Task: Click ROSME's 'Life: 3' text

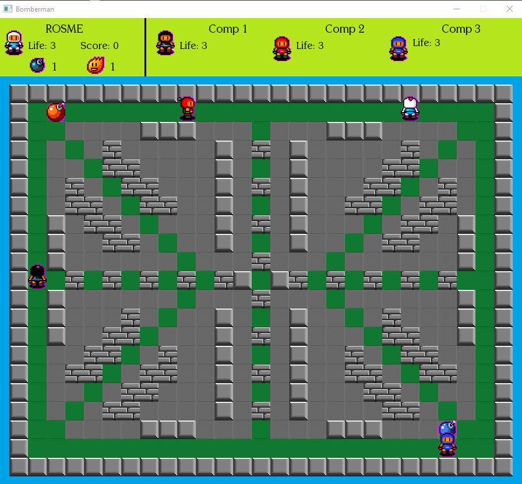Action: click(42, 45)
